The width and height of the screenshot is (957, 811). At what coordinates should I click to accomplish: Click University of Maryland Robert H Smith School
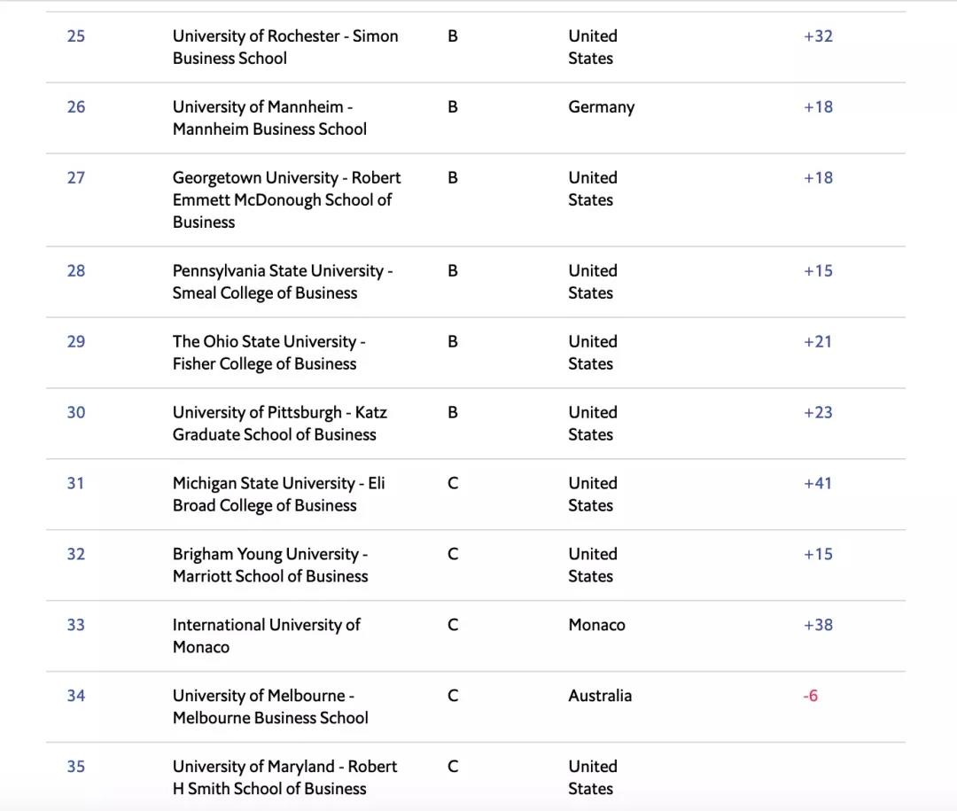(x=284, y=777)
